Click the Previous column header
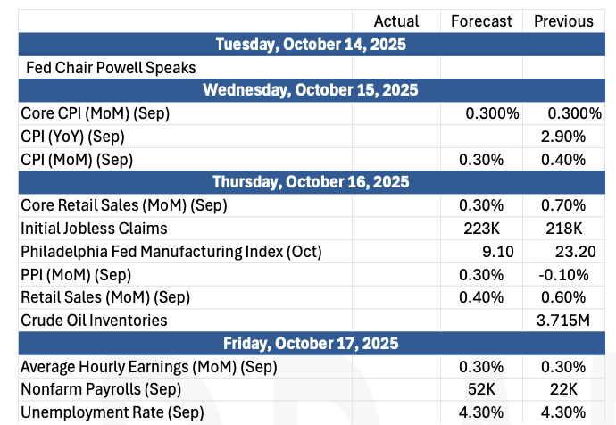This screenshot has height=425, width=616. 563,21
